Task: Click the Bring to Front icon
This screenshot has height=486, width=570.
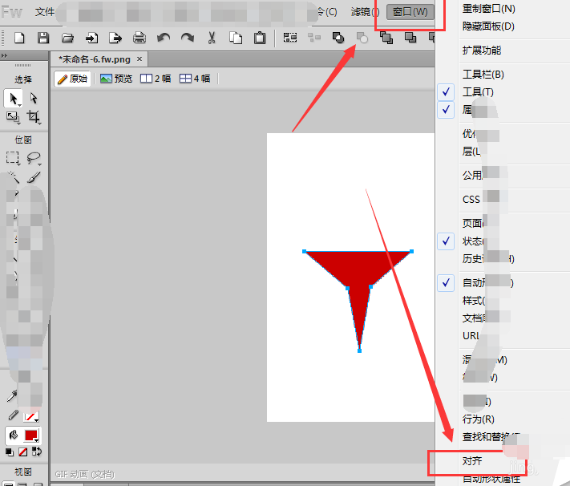Action: [386, 38]
